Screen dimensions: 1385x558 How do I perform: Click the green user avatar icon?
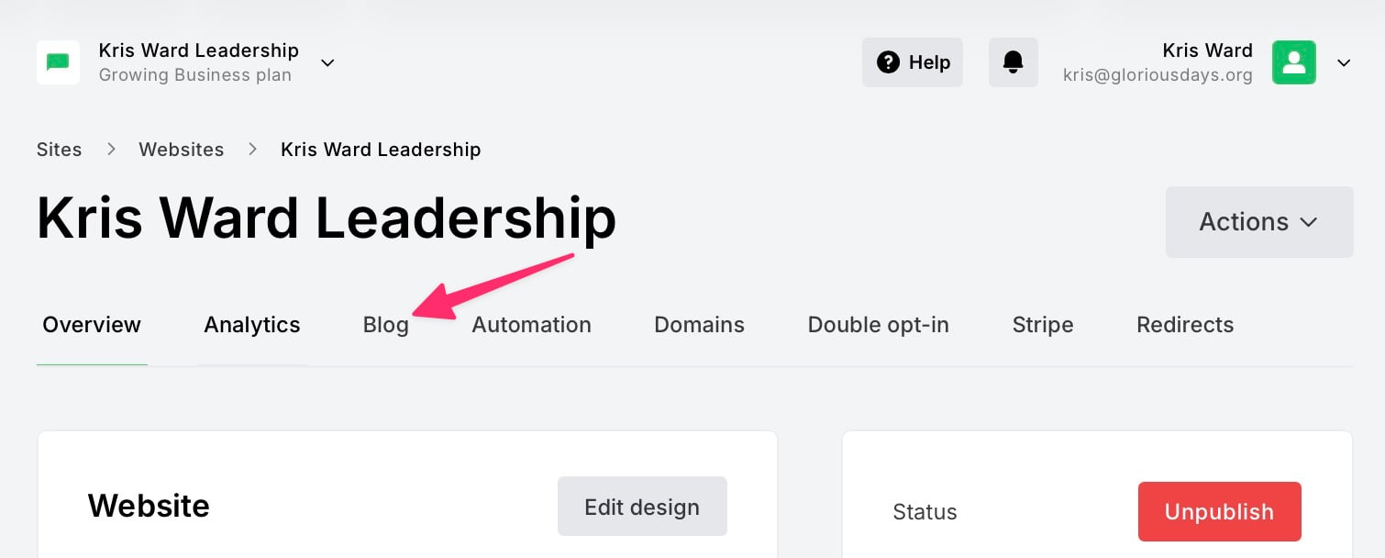pos(1293,62)
